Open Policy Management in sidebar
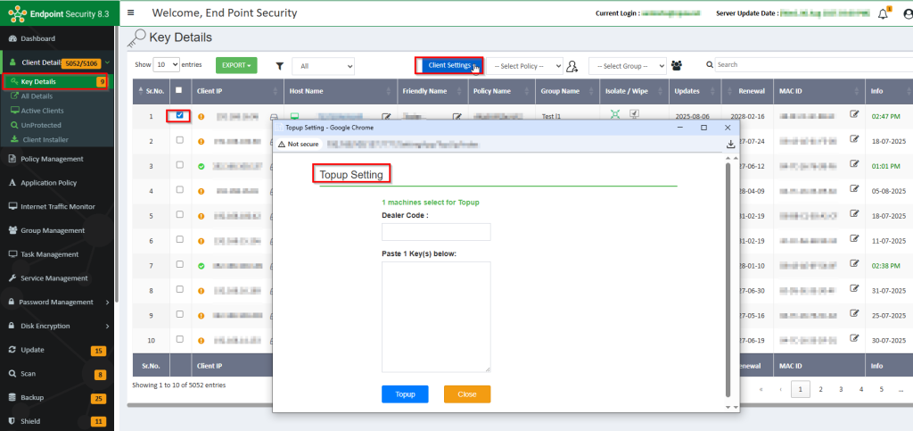 (x=52, y=159)
